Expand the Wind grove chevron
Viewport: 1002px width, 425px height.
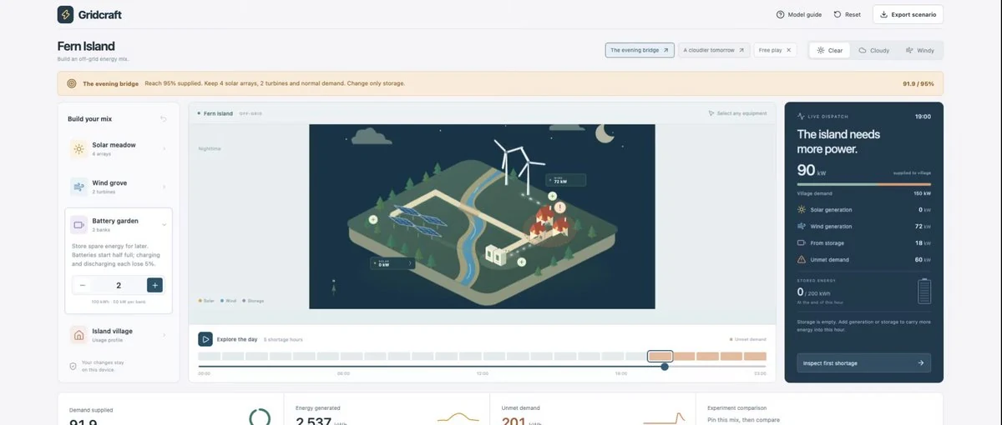click(164, 187)
